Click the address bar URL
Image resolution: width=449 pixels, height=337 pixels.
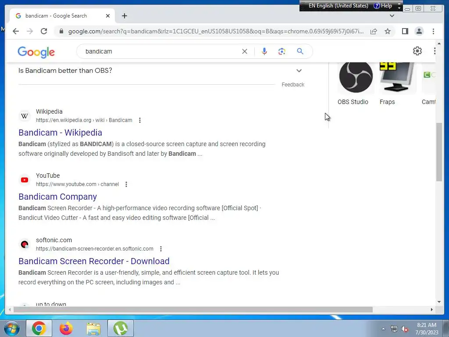click(x=216, y=31)
